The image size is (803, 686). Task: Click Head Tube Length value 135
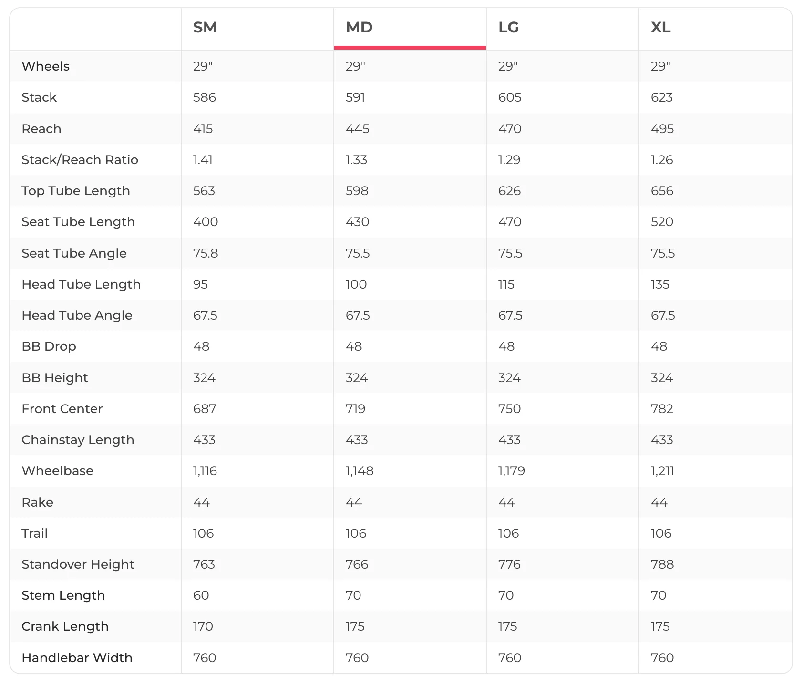[660, 284]
